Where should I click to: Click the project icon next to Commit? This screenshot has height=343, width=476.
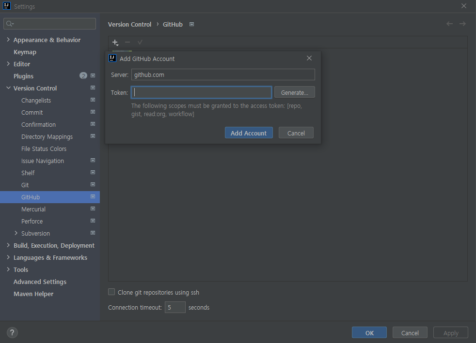(93, 112)
